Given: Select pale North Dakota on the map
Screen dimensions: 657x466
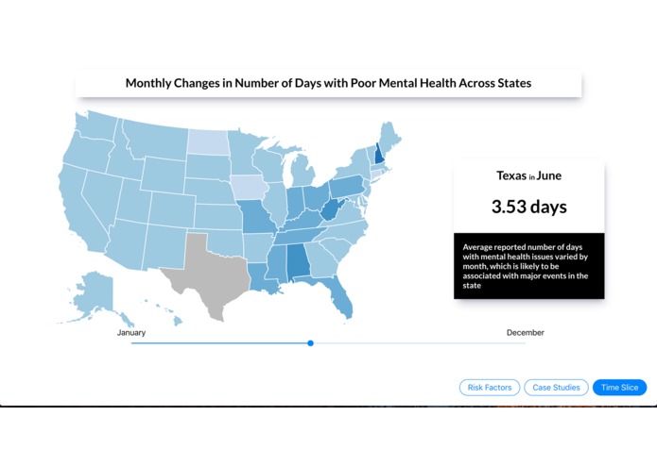Looking at the screenshot, I should 208,142.
